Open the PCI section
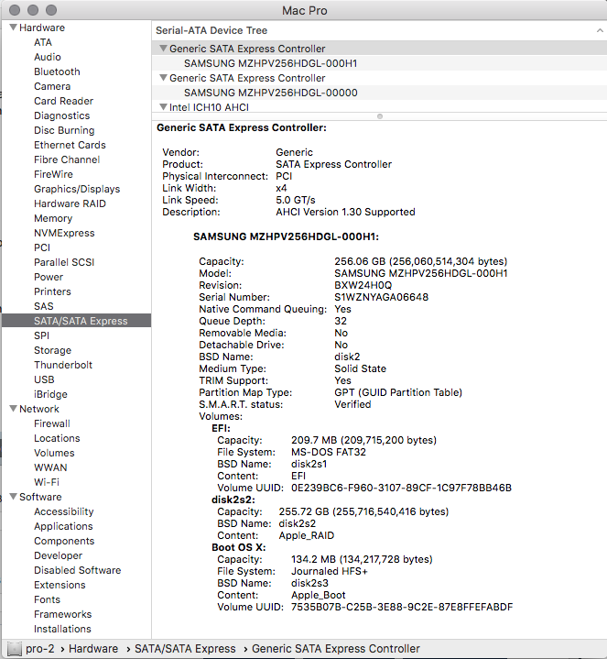 42,248
